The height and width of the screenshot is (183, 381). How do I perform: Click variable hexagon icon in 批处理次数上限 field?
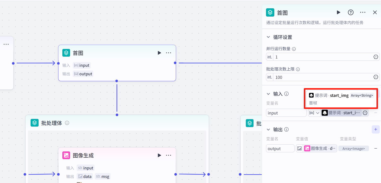[376, 77]
